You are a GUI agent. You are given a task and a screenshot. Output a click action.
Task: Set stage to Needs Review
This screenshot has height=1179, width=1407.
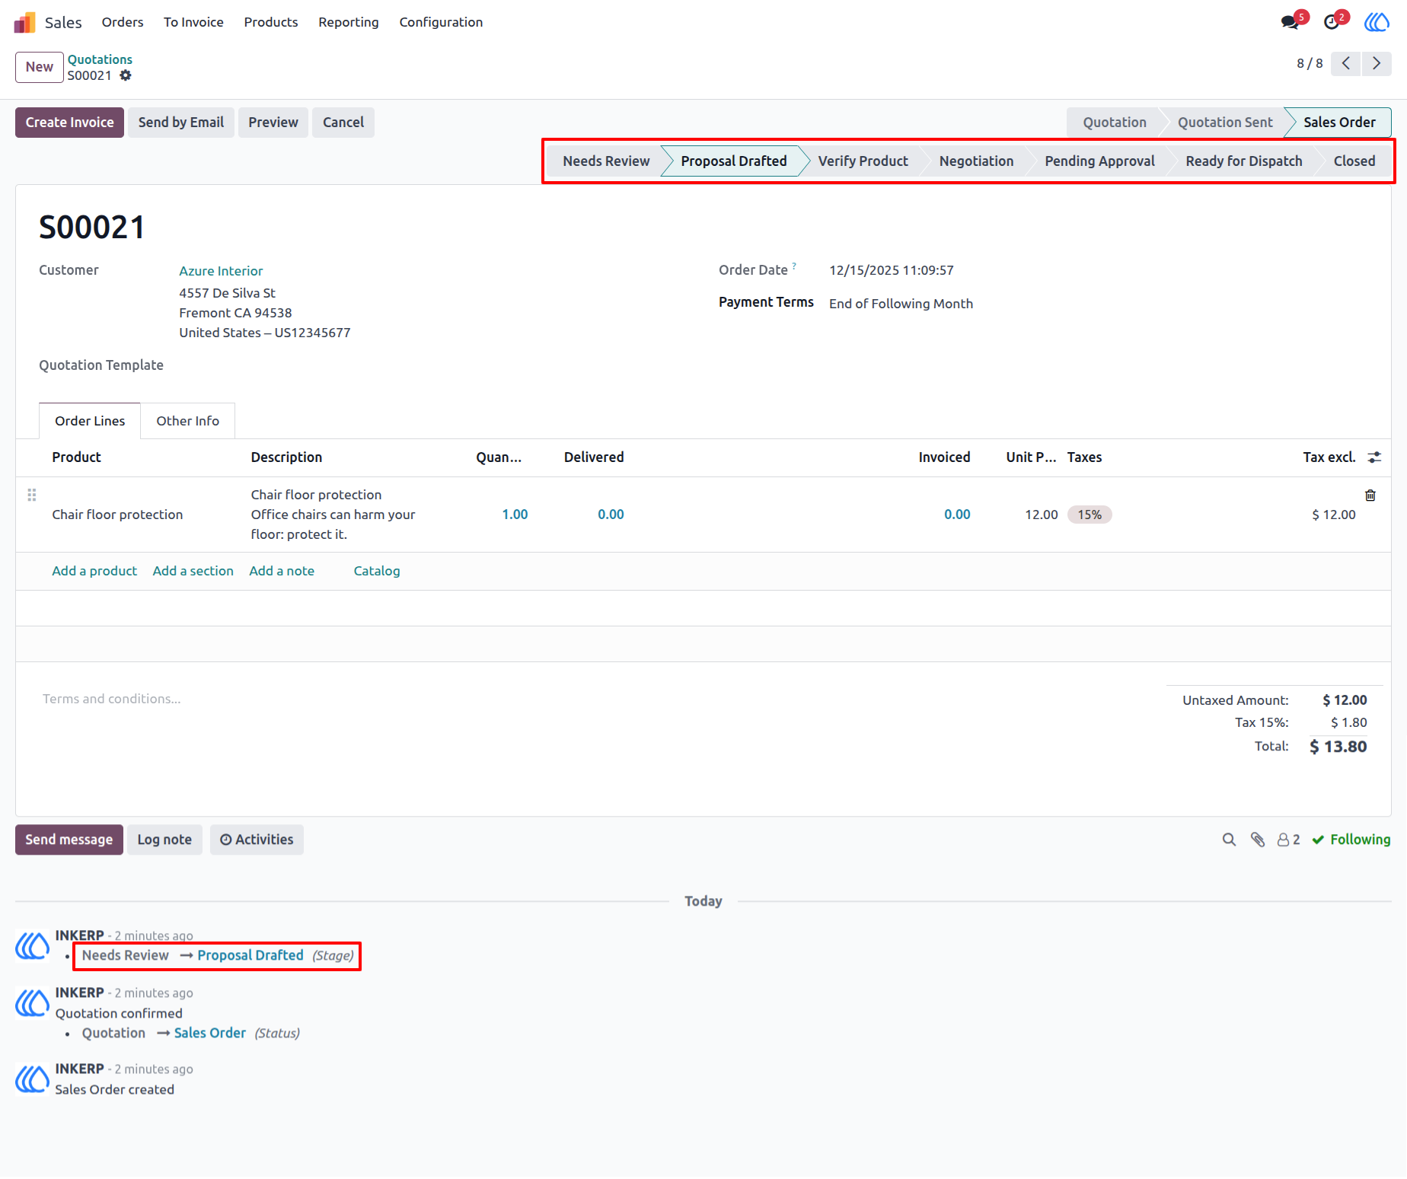pyautogui.click(x=606, y=161)
